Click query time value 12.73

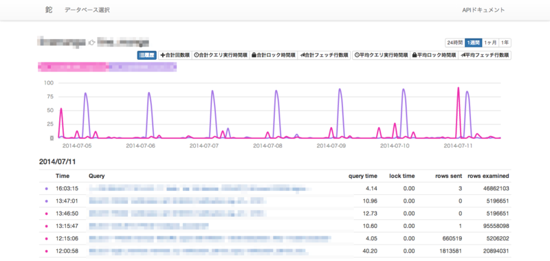(371, 214)
